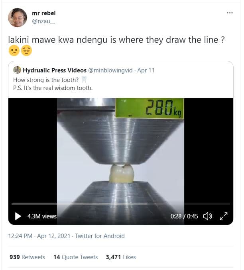View the 14 Quote Tweets list

click(75, 257)
